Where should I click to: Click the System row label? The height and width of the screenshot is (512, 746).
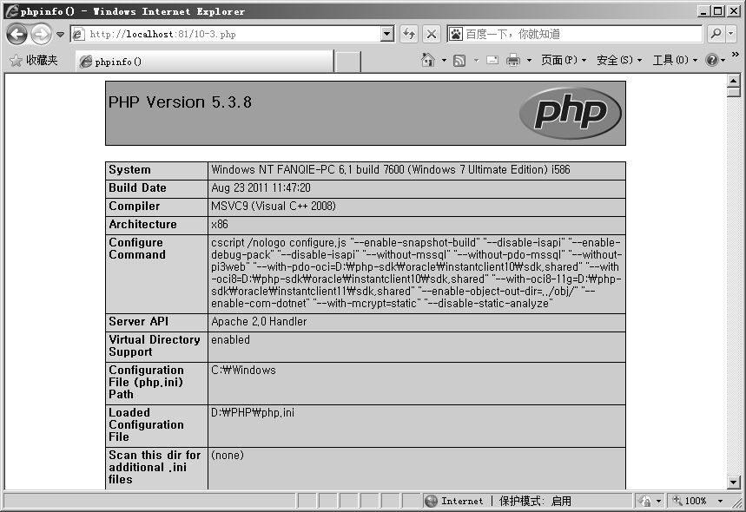point(129,170)
